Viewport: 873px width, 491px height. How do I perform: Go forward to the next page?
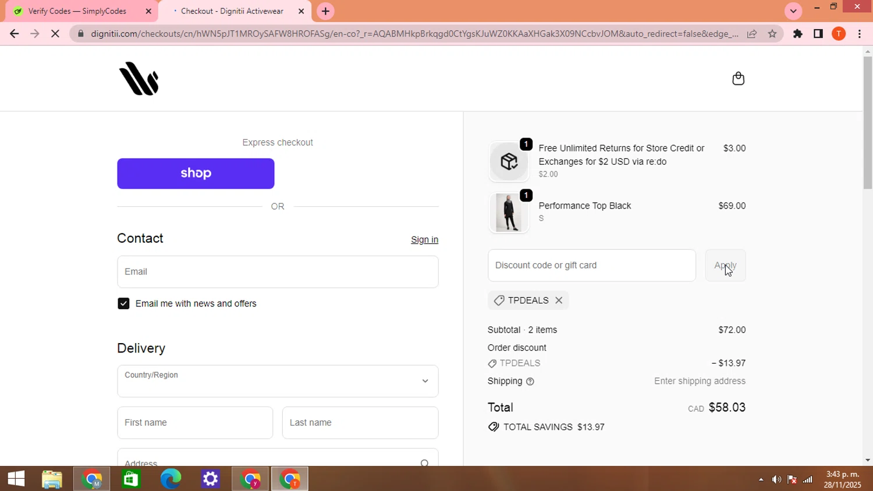click(34, 34)
